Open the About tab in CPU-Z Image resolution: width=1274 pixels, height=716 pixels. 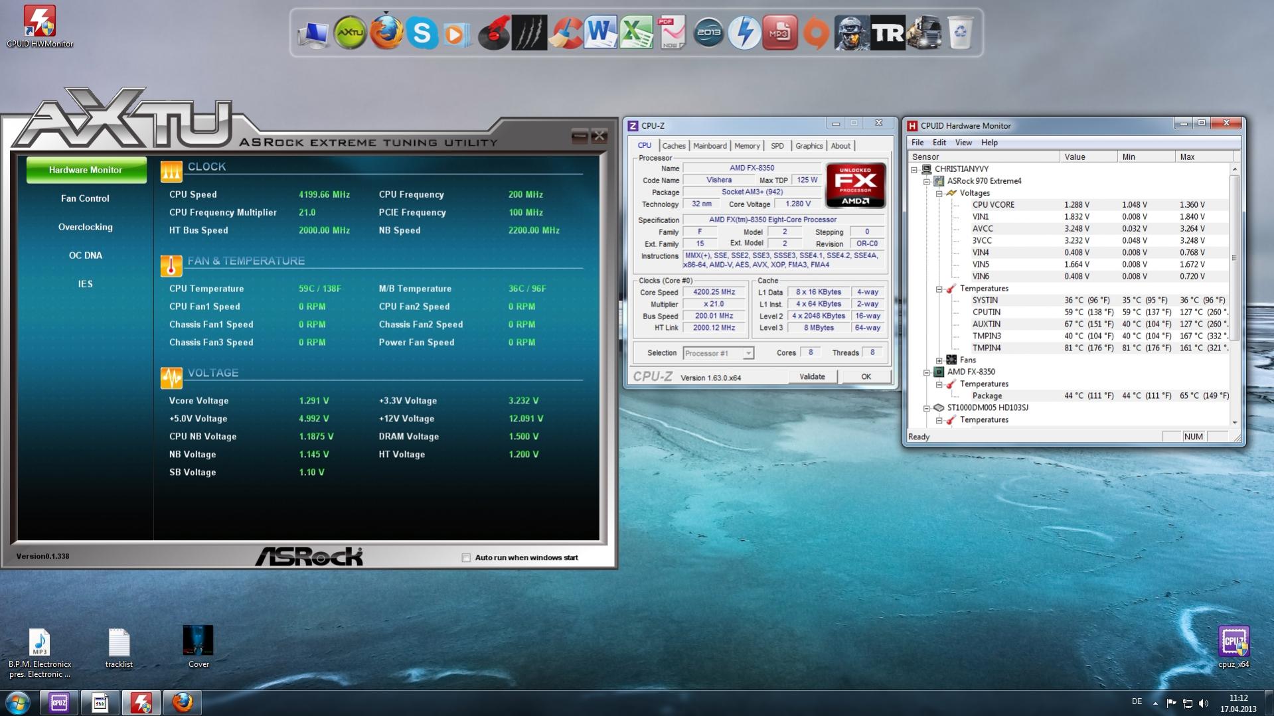pyautogui.click(x=840, y=146)
